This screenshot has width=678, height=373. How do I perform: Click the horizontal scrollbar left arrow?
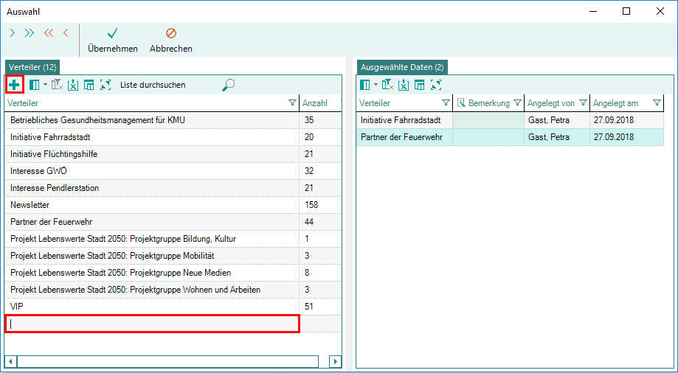11,361
